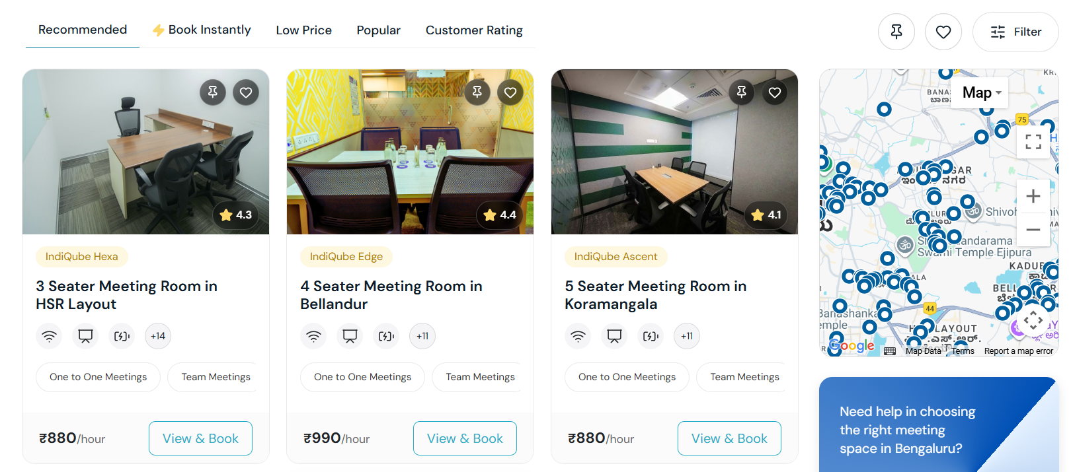Favorite the IndiQube Edge room with heart

click(x=510, y=92)
